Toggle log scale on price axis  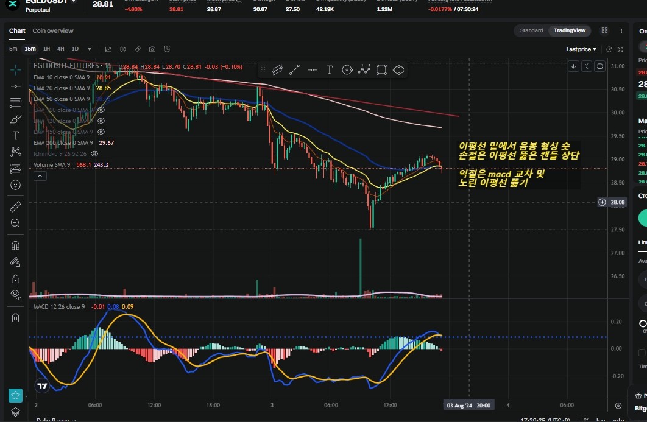coord(600,420)
